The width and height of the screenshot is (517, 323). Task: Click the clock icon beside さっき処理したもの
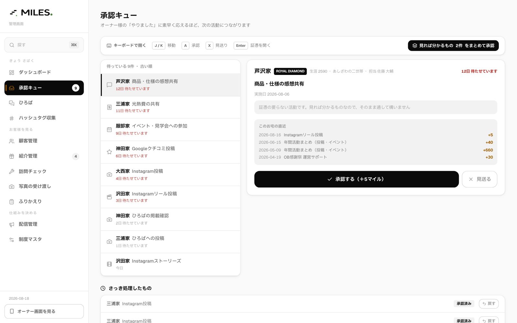click(103, 288)
